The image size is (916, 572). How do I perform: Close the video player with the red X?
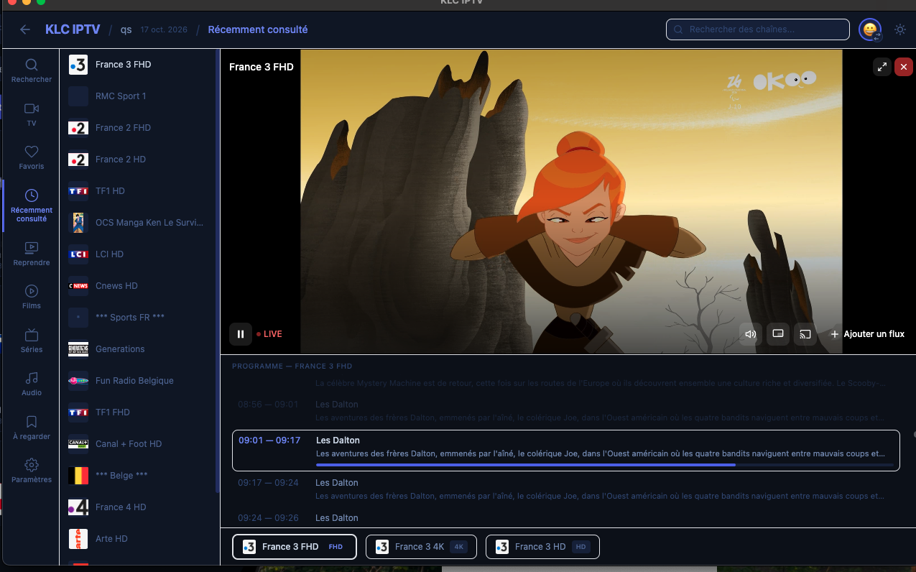coord(904,67)
